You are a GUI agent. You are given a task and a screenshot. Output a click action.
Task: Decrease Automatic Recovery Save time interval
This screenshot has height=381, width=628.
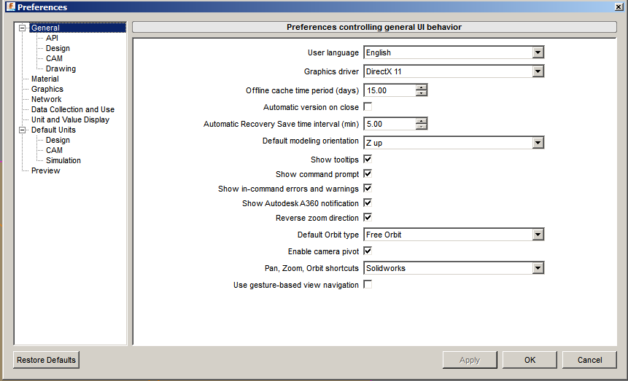[x=421, y=127]
